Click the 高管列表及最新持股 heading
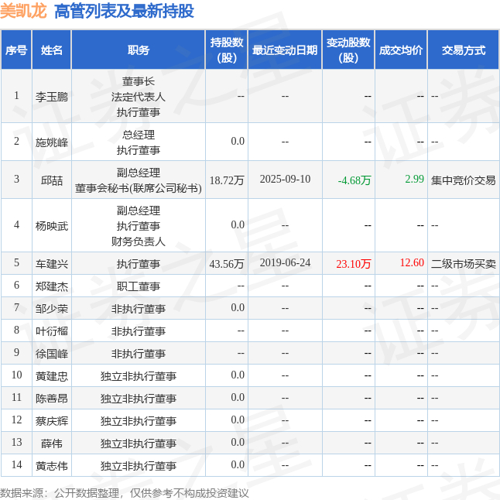This screenshot has width=500, height=500. (x=124, y=11)
